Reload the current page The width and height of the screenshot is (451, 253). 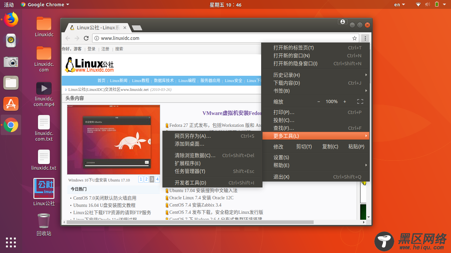pyautogui.click(x=86, y=38)
